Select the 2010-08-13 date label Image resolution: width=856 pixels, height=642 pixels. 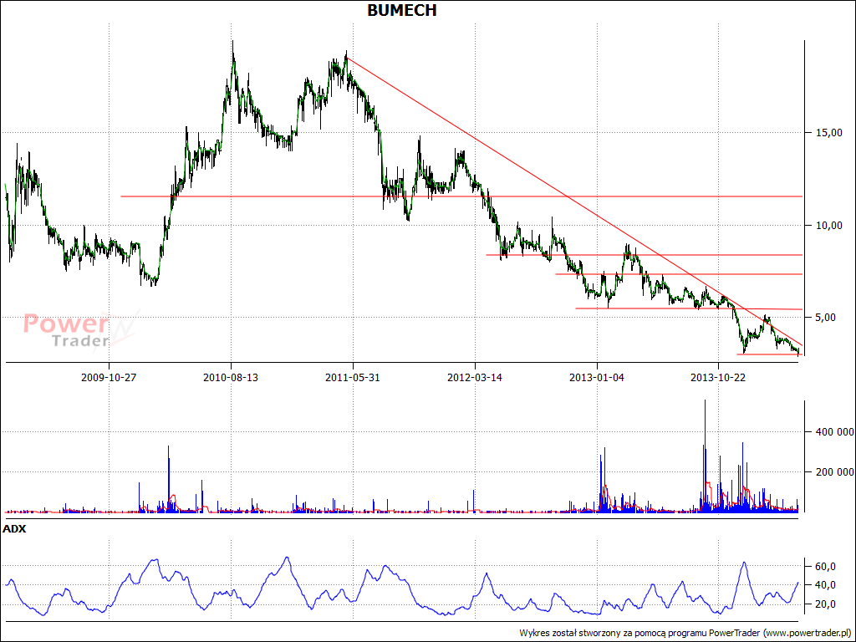(x=231, y=377)
